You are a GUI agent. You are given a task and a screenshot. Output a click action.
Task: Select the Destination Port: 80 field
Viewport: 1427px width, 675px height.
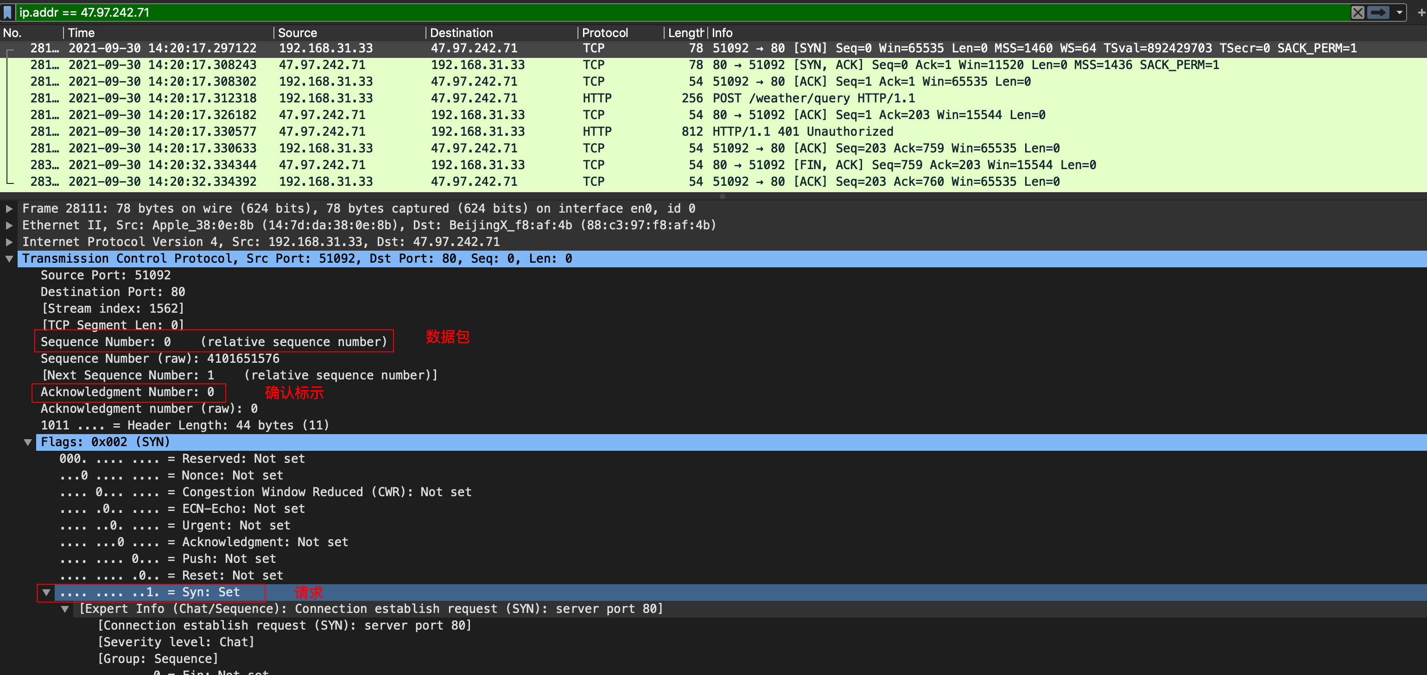click(113, 292)
